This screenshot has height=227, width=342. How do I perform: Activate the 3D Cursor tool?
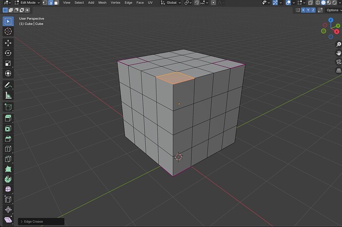tap(8, 31)
